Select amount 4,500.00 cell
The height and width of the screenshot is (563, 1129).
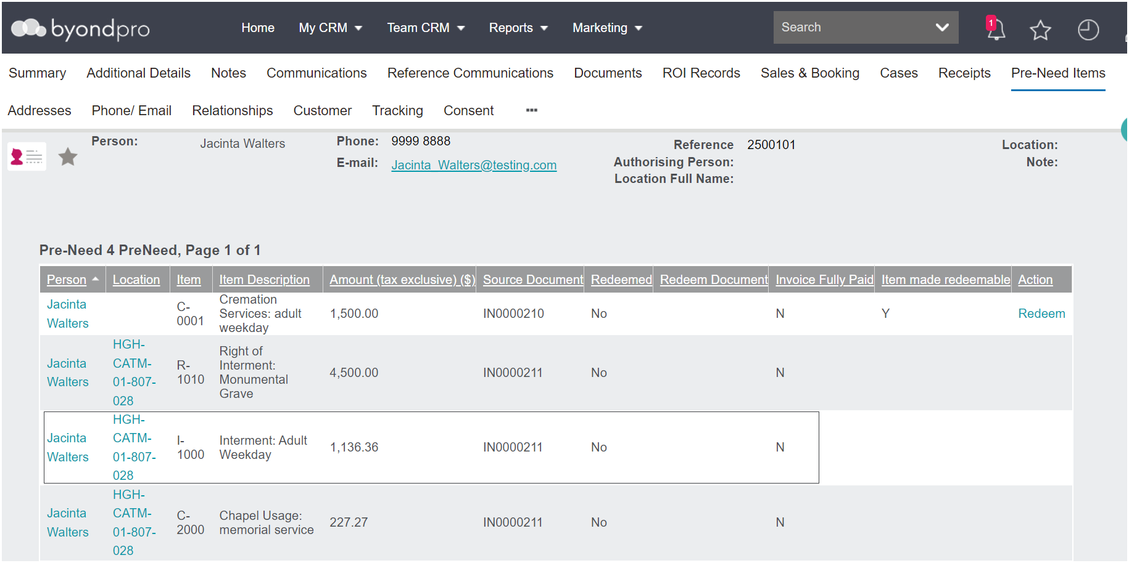tap(354, 373)
